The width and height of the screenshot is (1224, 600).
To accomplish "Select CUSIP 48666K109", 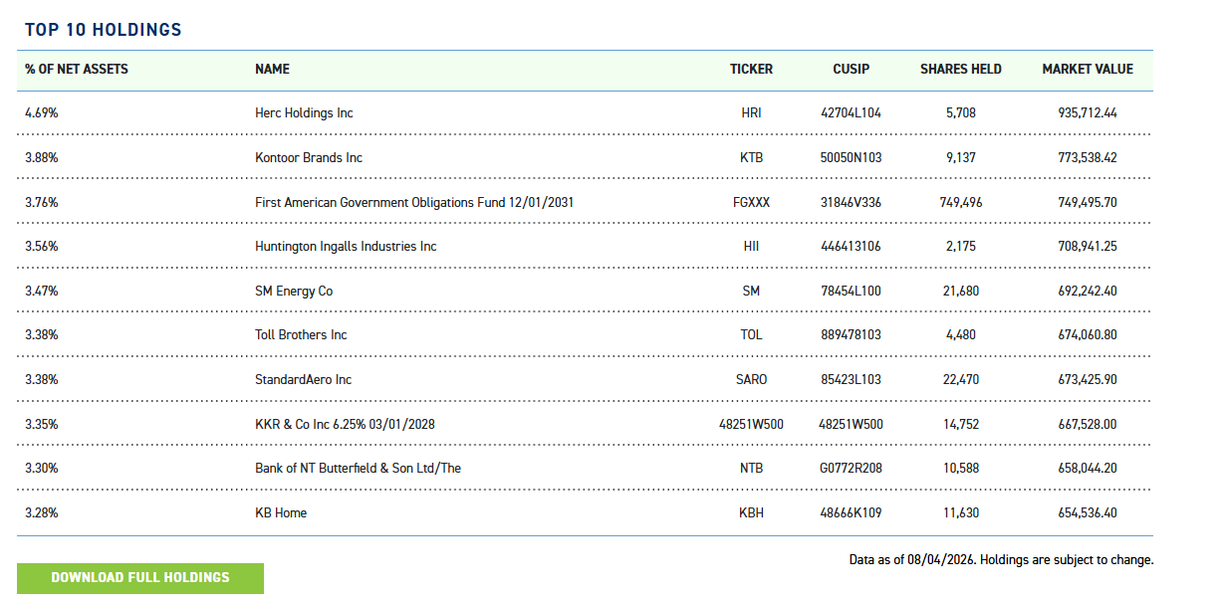I will coord(851,513).
